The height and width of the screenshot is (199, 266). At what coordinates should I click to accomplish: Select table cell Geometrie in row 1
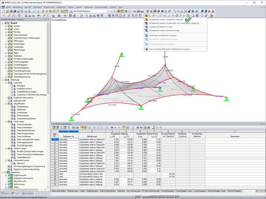(69, 139)
